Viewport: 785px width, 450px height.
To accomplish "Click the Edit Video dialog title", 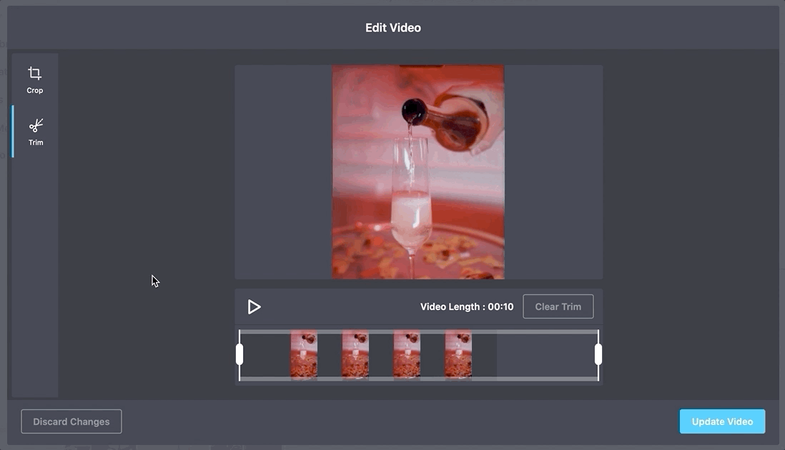I will 393,28.
